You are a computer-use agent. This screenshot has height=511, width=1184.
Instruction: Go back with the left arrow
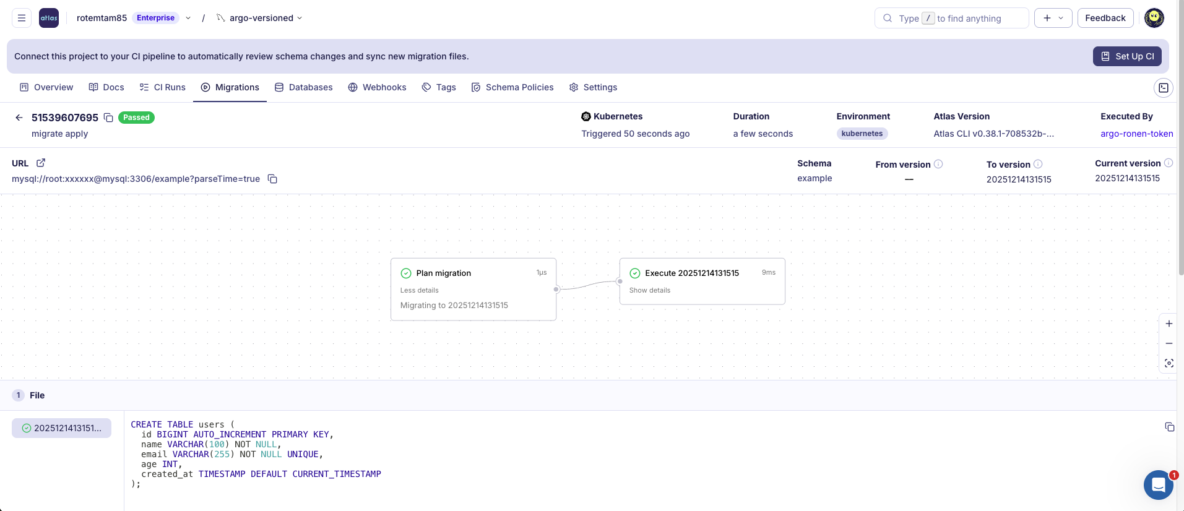click(19, 118)
